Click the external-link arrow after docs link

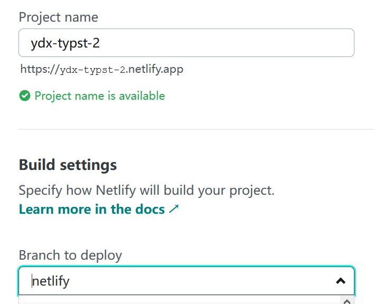[174, 209]
